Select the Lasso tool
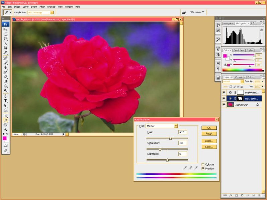Image resolution: width=267 pixels, height=200 pixels. tap(5, 39)
